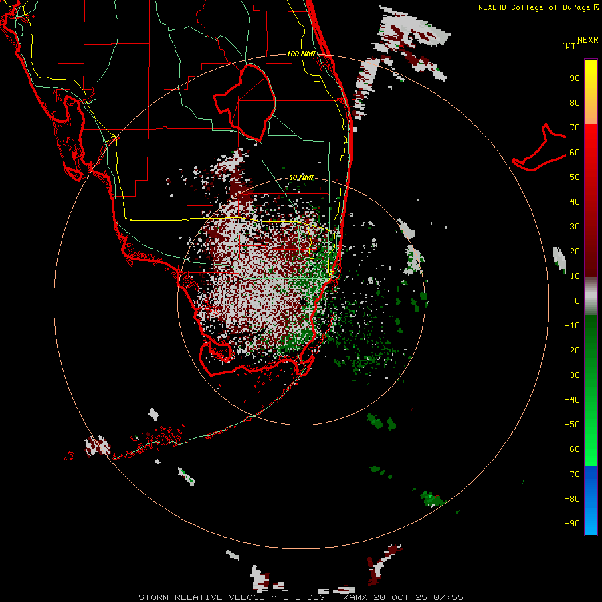This screenshot has width=602, height=602.
Task: Click the 50 NMI range ring label
Action: [301, 177]
